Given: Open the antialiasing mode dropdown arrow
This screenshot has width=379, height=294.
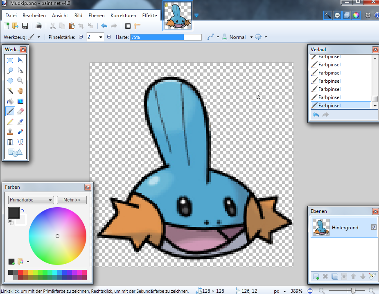Looking at the screenshot, I should 218,37.
